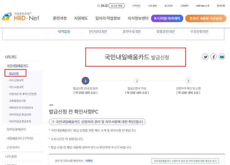This screenshot has width=230, height=165.
Task: Select 발급신청 in sidebar
Action: coord(14,73)
